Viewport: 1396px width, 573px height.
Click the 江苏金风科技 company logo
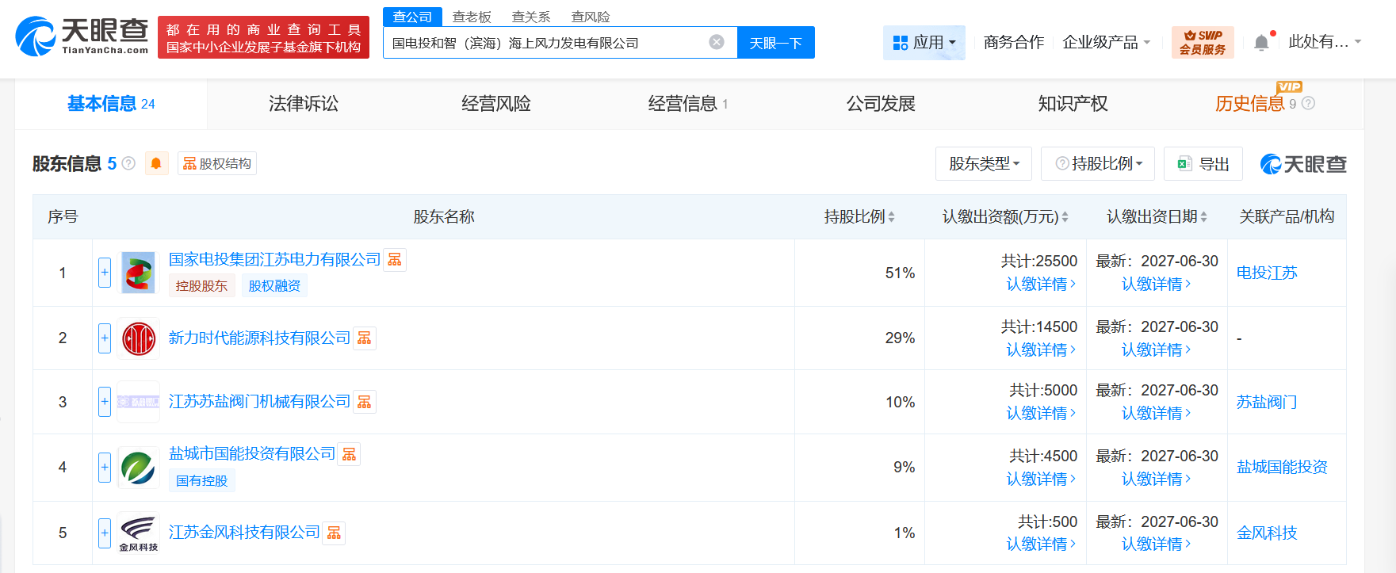click(139, 532)
